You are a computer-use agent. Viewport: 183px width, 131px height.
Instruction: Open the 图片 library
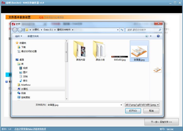(23, 72)
